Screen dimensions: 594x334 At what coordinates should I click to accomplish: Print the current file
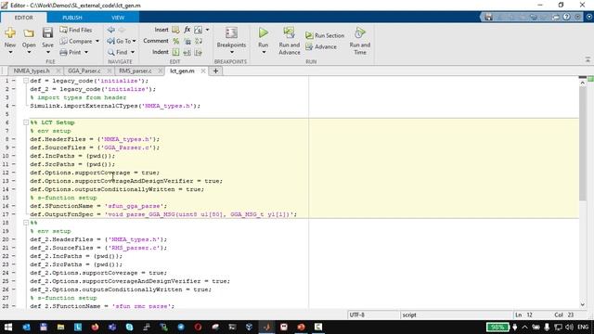pyautogui.click(x=71, y=52)
